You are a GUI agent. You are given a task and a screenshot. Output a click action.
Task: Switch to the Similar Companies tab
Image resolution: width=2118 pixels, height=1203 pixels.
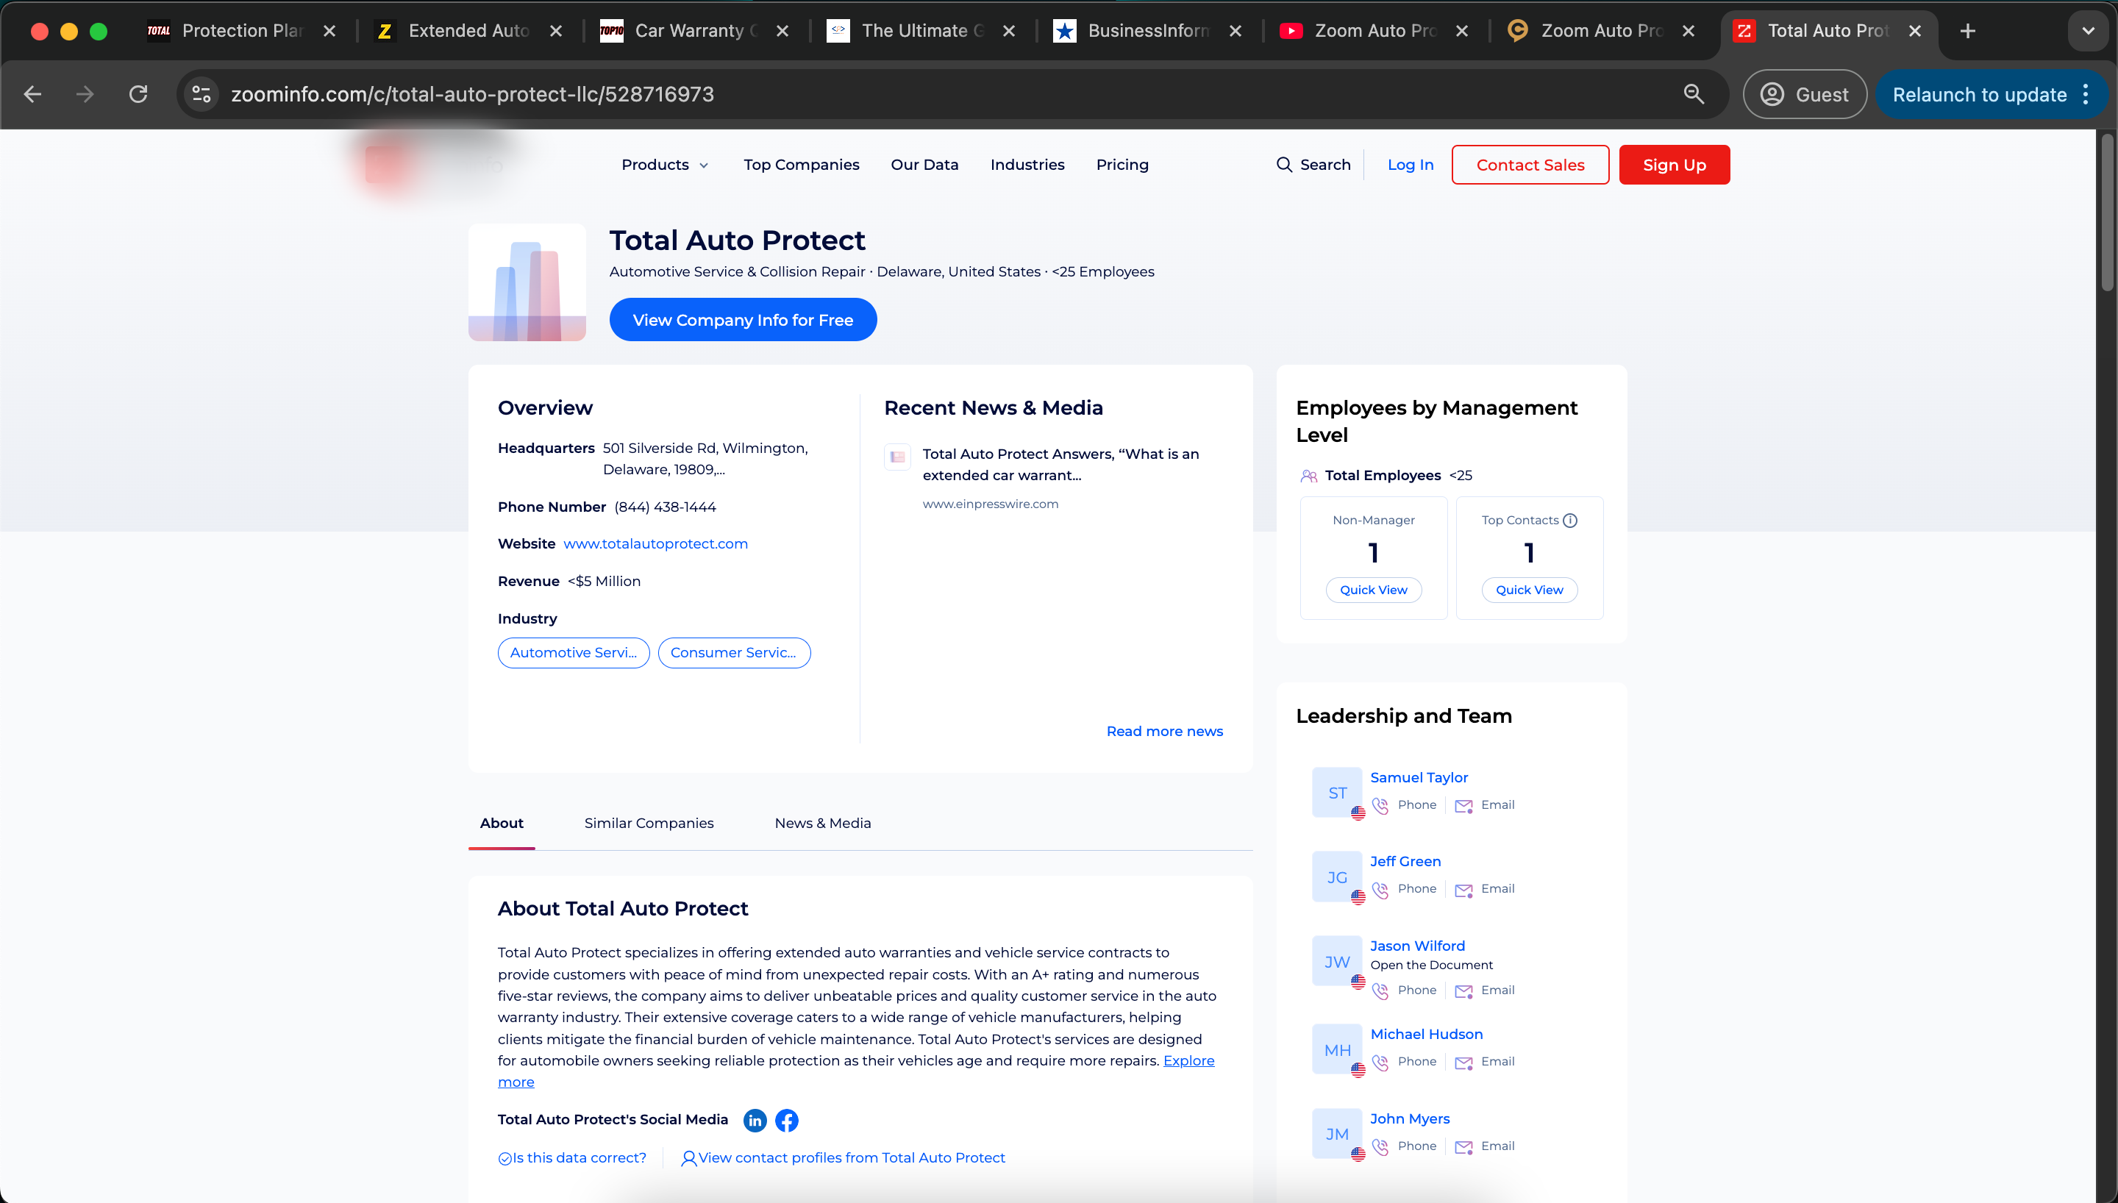[649, 823]
